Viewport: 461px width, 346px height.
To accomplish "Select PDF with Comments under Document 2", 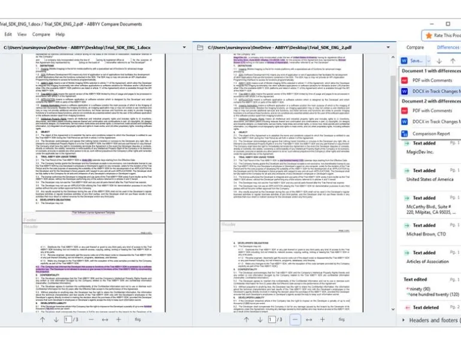I will click(x=430, y=111).
